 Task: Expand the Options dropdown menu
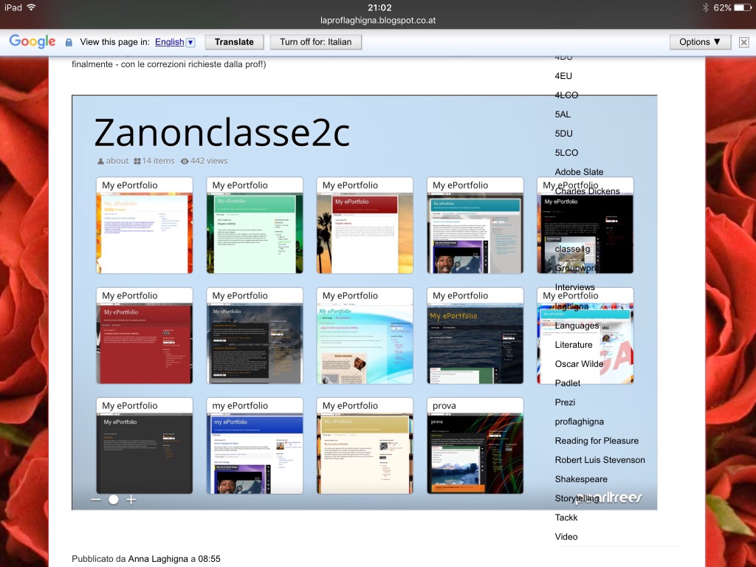click(701, 42)
